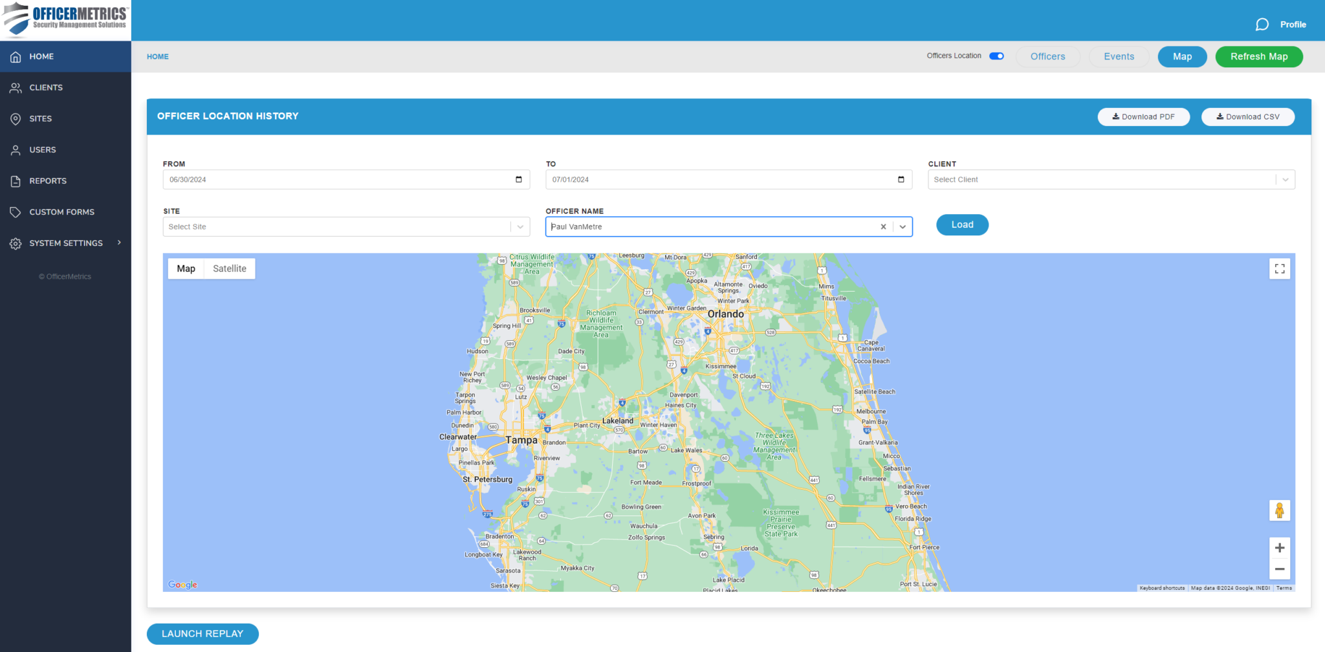Clear the Paul VanMetre officer selection
Screen dimensions: 1325x652
click(x=883, y=227)
